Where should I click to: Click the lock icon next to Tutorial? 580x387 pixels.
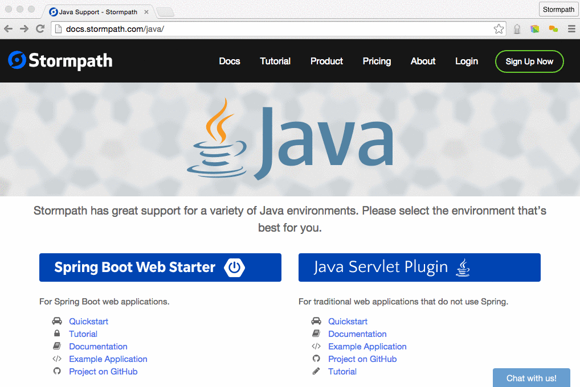[57, 334]
